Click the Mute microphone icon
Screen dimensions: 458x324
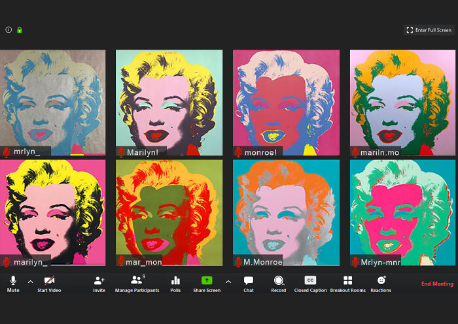13,280
